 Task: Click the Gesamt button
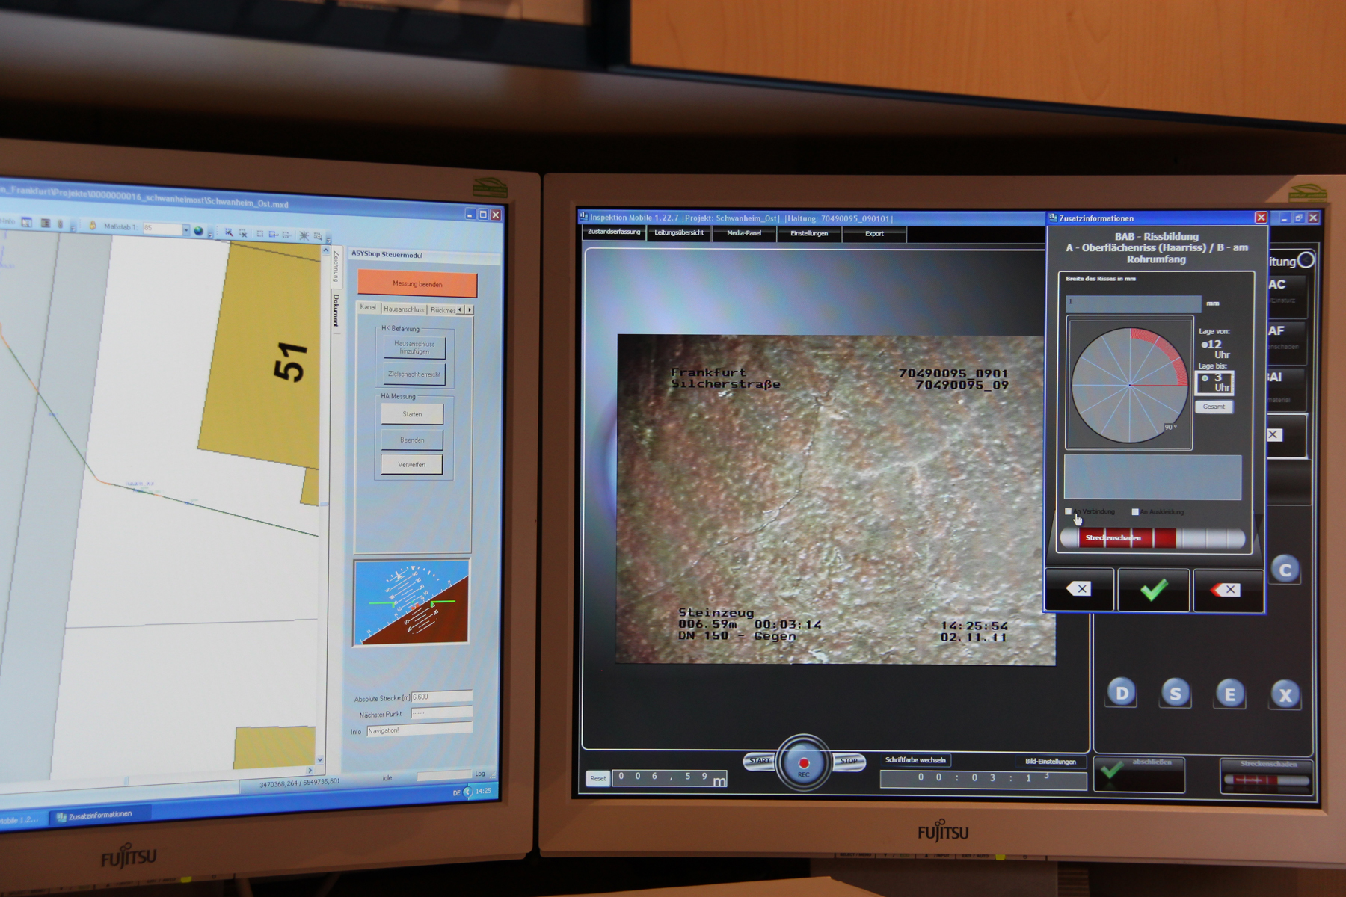[x=1214, y=407]
